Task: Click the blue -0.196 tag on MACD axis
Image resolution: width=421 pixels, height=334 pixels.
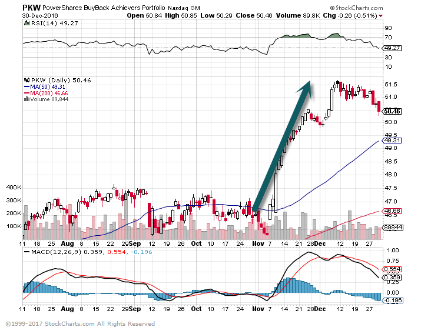Action: [393, 300]
